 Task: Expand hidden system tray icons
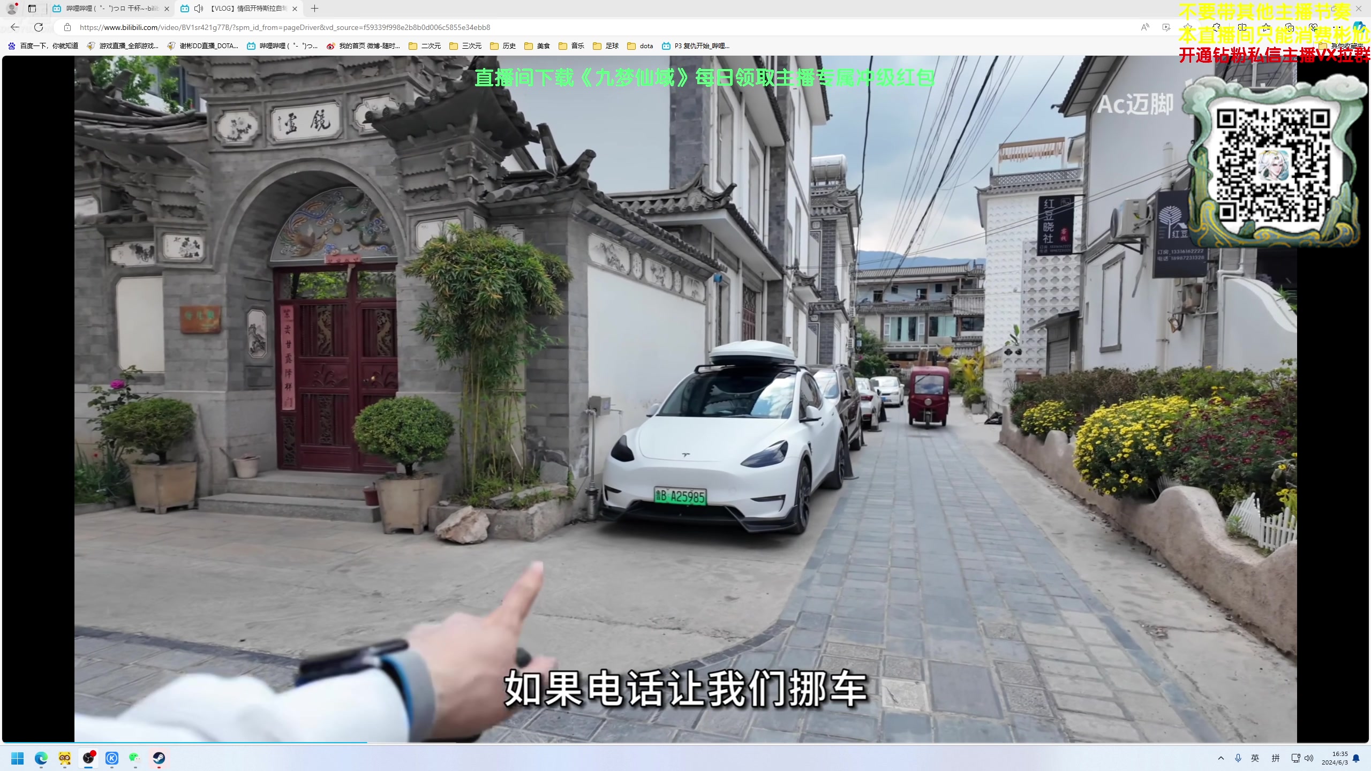click(x=1221, y=759)
